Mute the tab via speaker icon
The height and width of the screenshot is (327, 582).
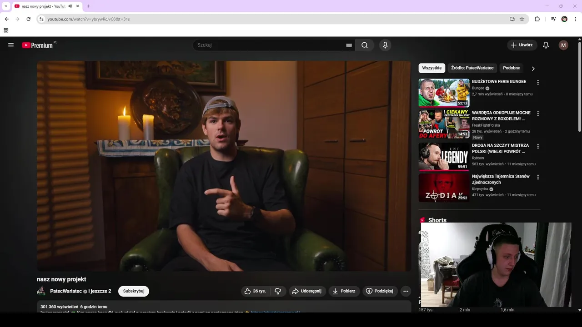click(70, 6)
